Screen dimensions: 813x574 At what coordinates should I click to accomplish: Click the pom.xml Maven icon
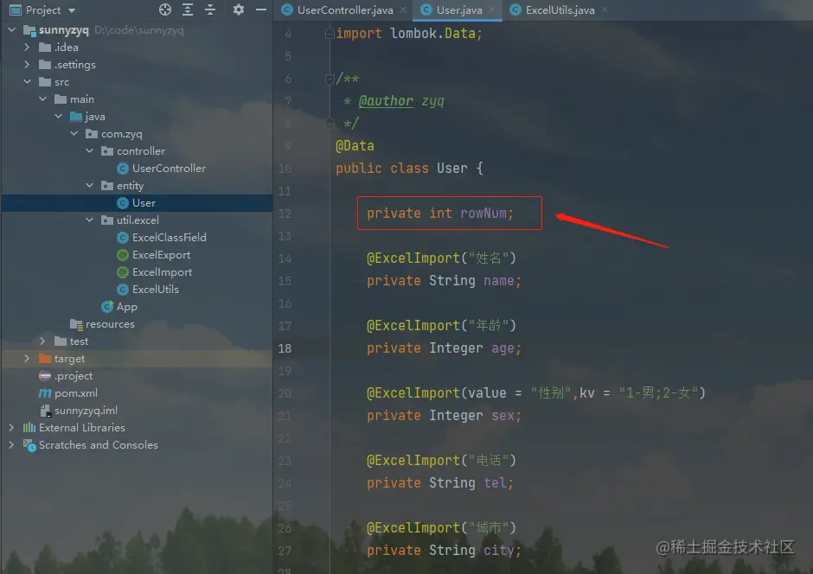[x=45, y=393]
